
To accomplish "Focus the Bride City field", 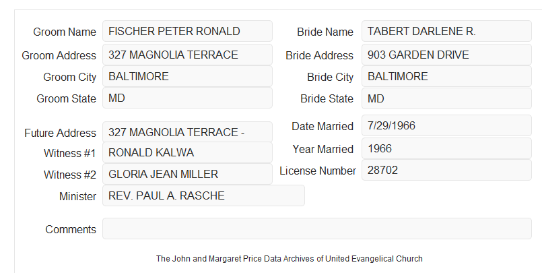I will [x=446, y=76].
